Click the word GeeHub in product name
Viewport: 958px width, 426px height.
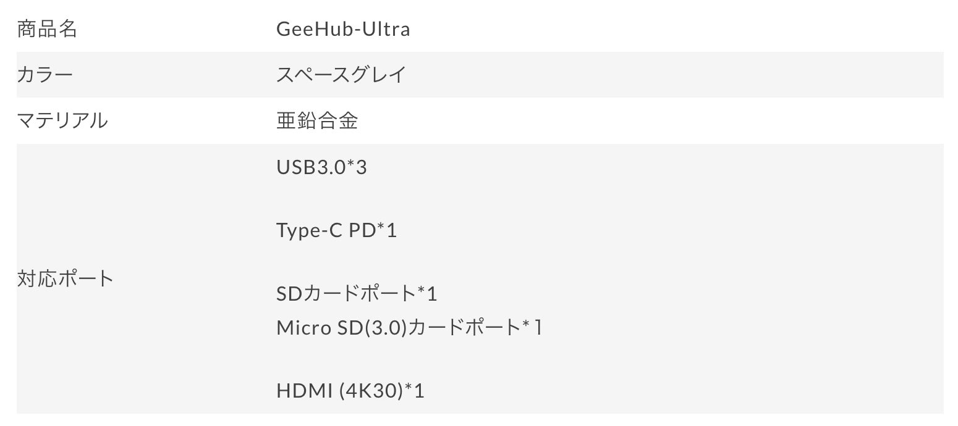tap(315, 29)
